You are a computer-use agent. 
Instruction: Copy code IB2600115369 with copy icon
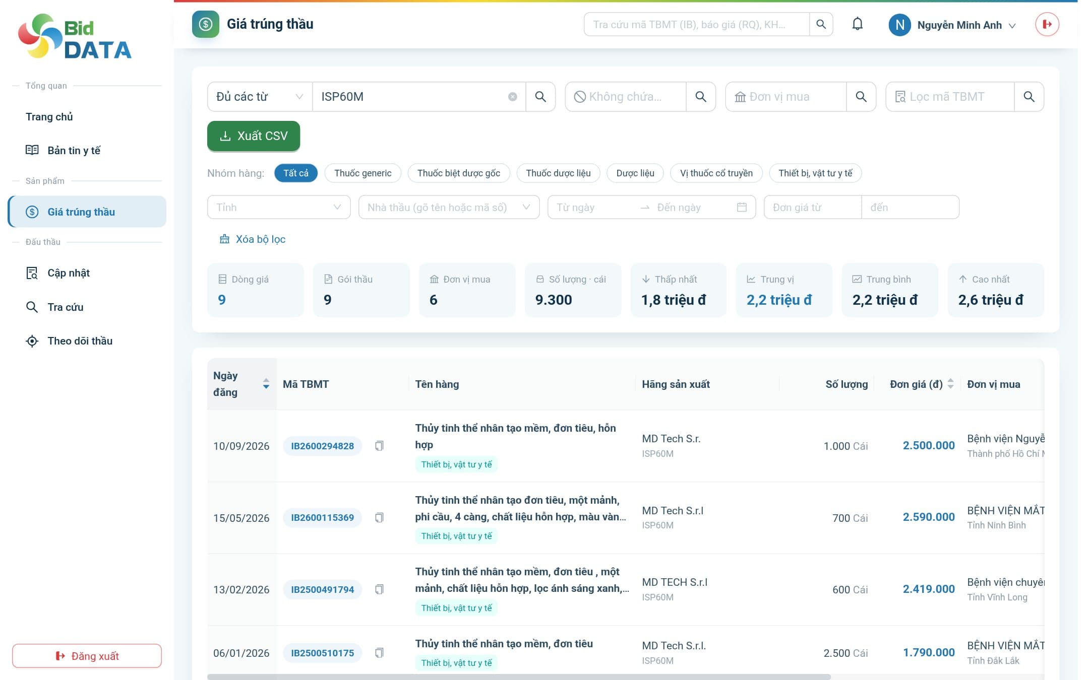(379, 517)
